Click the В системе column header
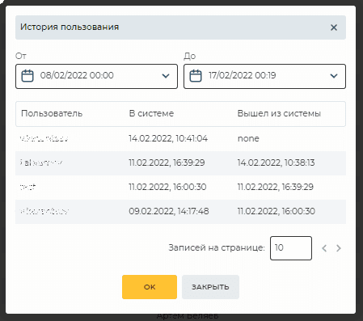This screenshot has height=321, width=363. 151,113
